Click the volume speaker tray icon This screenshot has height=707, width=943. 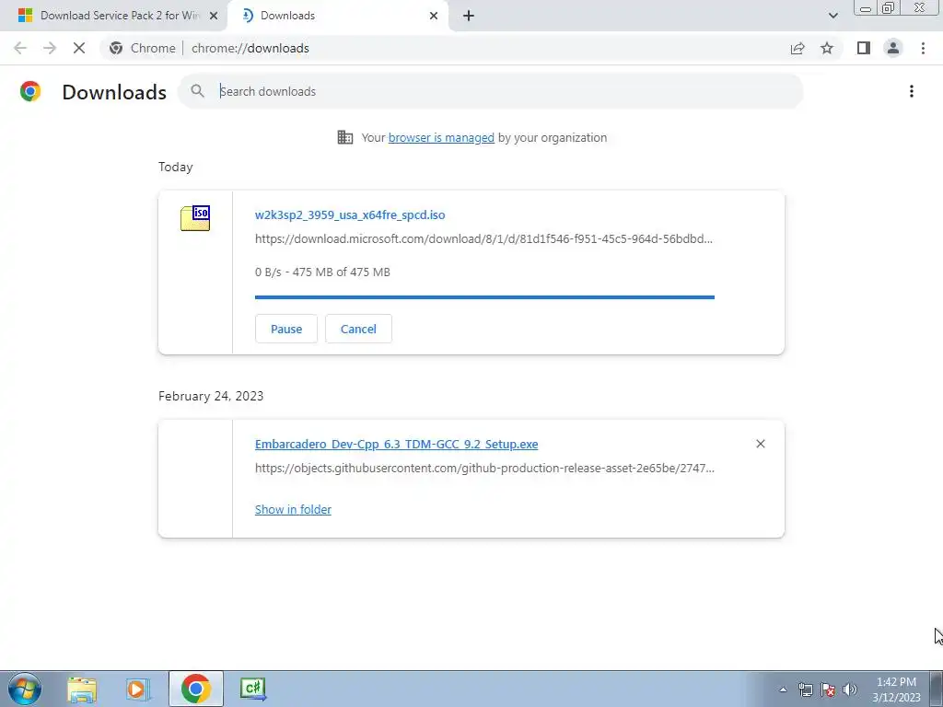(x=850, y=690)
